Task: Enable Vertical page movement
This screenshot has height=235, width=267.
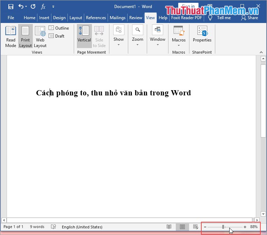Action: (84, 36)
